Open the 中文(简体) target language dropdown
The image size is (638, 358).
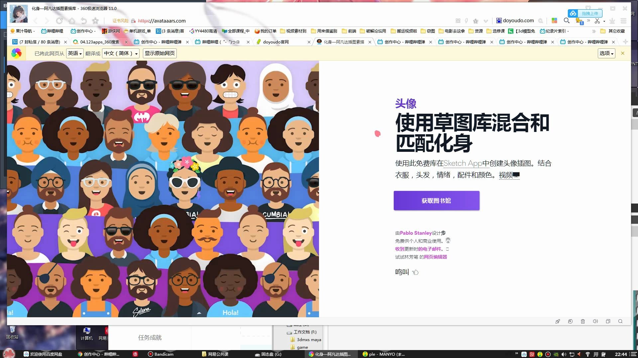[121, 53]
